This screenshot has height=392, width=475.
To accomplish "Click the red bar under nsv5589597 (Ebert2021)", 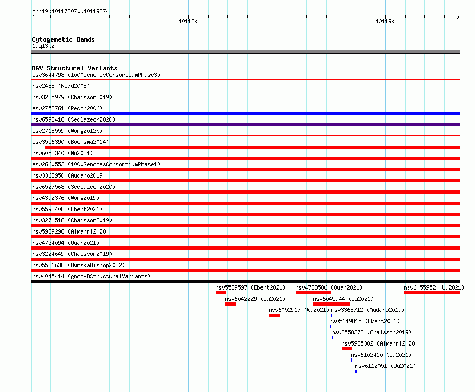I will click(x=220, y=293).
